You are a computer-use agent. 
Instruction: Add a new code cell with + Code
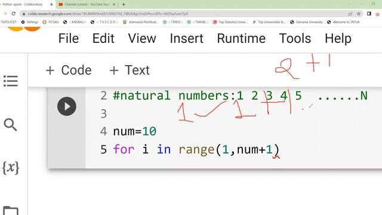coord(69,70)
